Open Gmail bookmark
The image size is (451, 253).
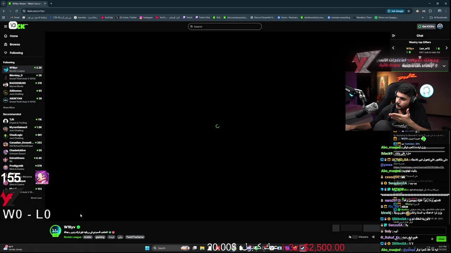point(15,18)
